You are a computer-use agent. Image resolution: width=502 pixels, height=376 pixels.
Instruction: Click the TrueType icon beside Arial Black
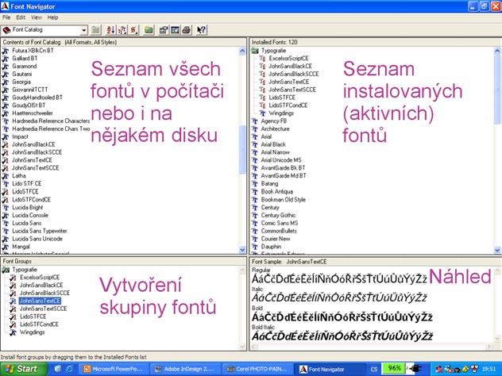(x=255, y=144)
